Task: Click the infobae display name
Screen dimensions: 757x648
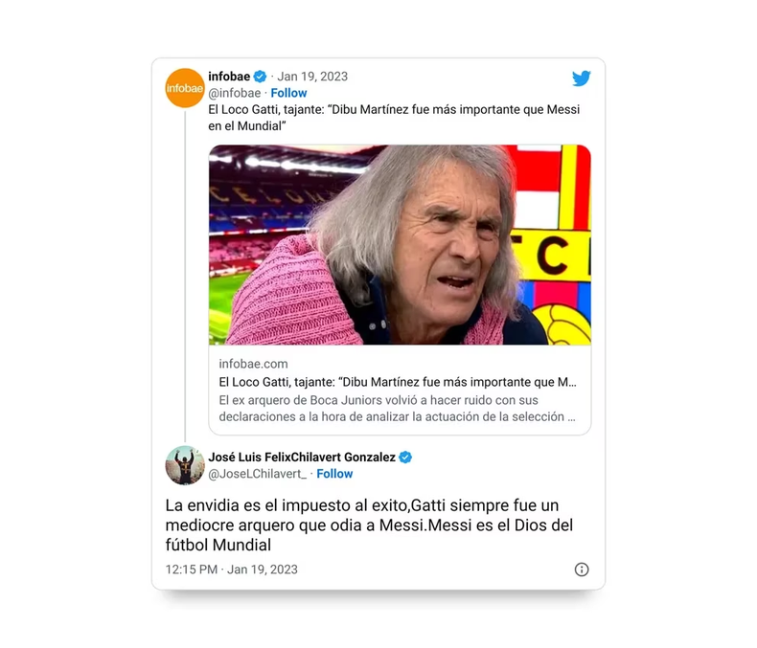Action: coord(229,77)
